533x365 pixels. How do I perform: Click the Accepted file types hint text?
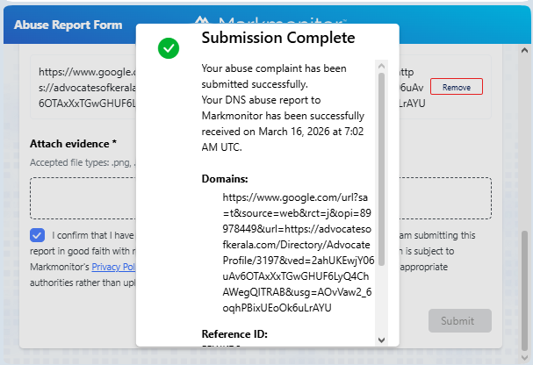(81, 162)
